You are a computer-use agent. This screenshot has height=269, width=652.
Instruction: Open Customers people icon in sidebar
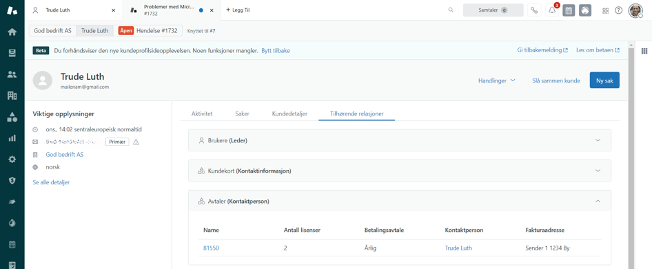point(12,74)
